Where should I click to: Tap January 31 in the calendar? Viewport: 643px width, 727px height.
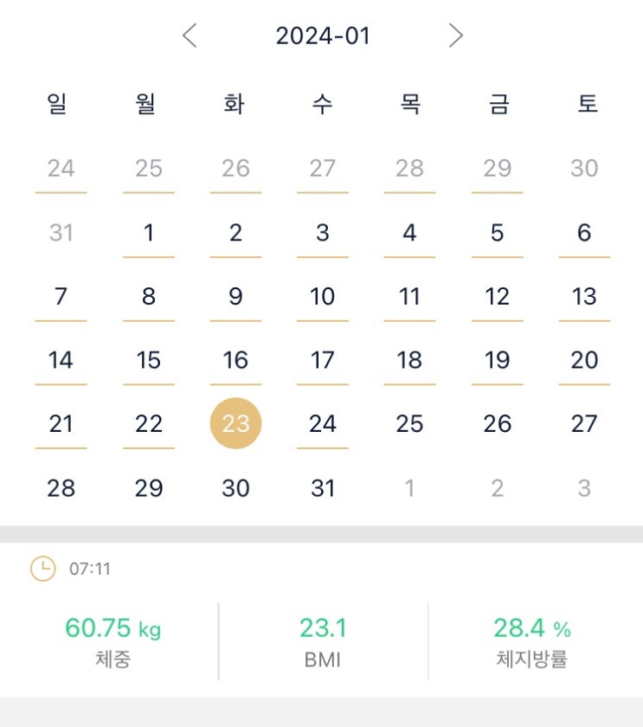(323, 488)
